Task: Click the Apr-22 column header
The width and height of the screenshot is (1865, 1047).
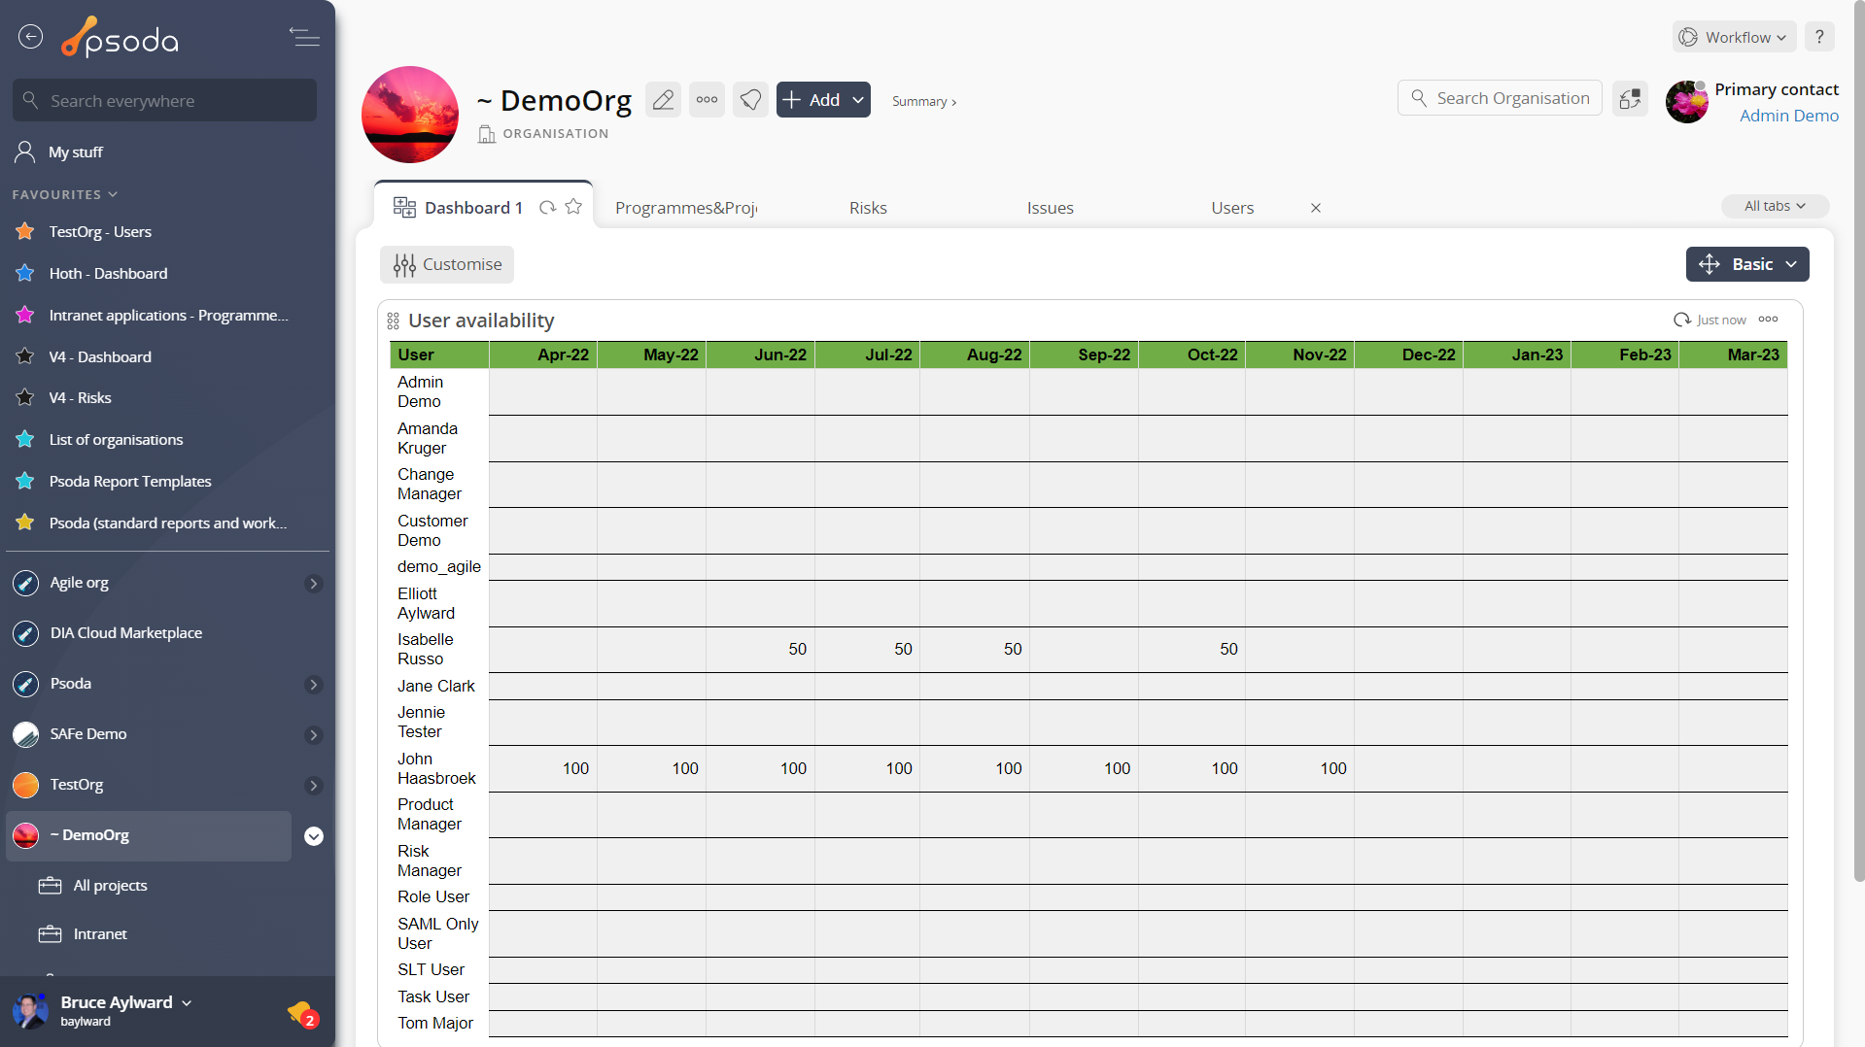Action: pos(542,355)
